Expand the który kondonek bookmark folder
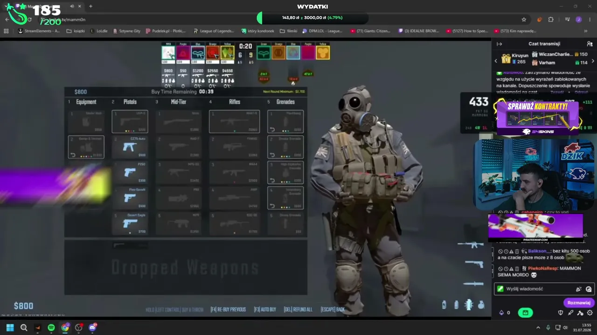The height and width of the screenshot is (335, 597). click(257, 31)
